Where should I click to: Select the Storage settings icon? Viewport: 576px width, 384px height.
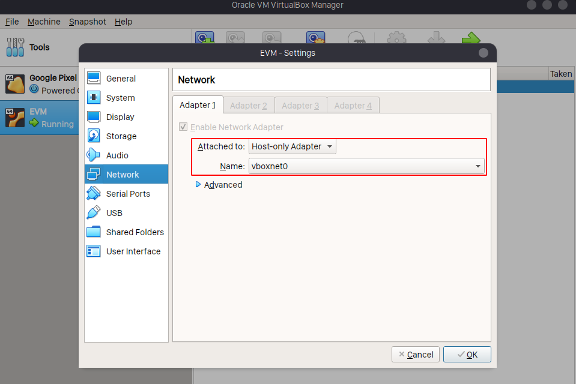click(x=119, y=136)
